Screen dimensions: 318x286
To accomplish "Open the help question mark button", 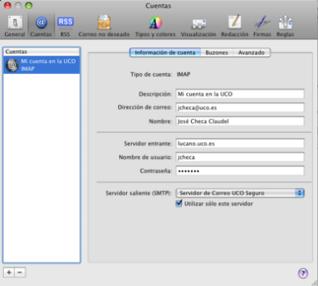I will (x=303, y=273).
